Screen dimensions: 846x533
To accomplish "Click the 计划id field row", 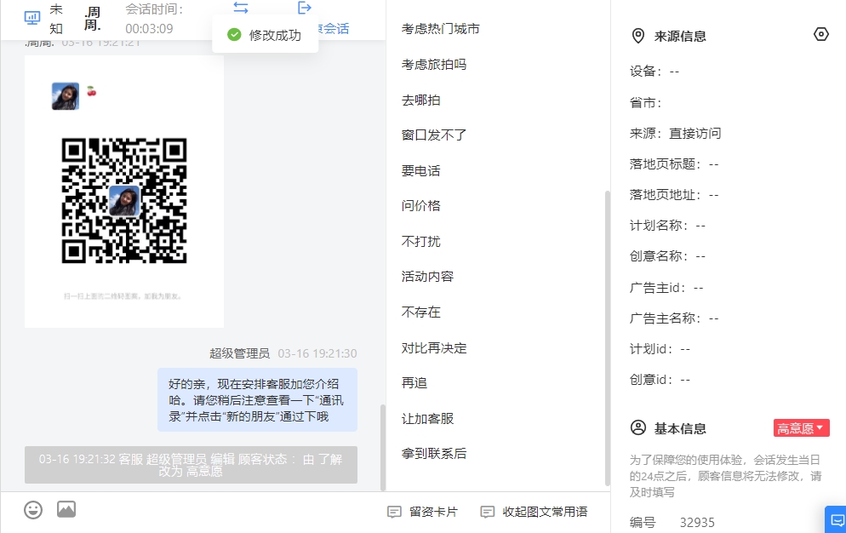I will [x=660, y=349].
